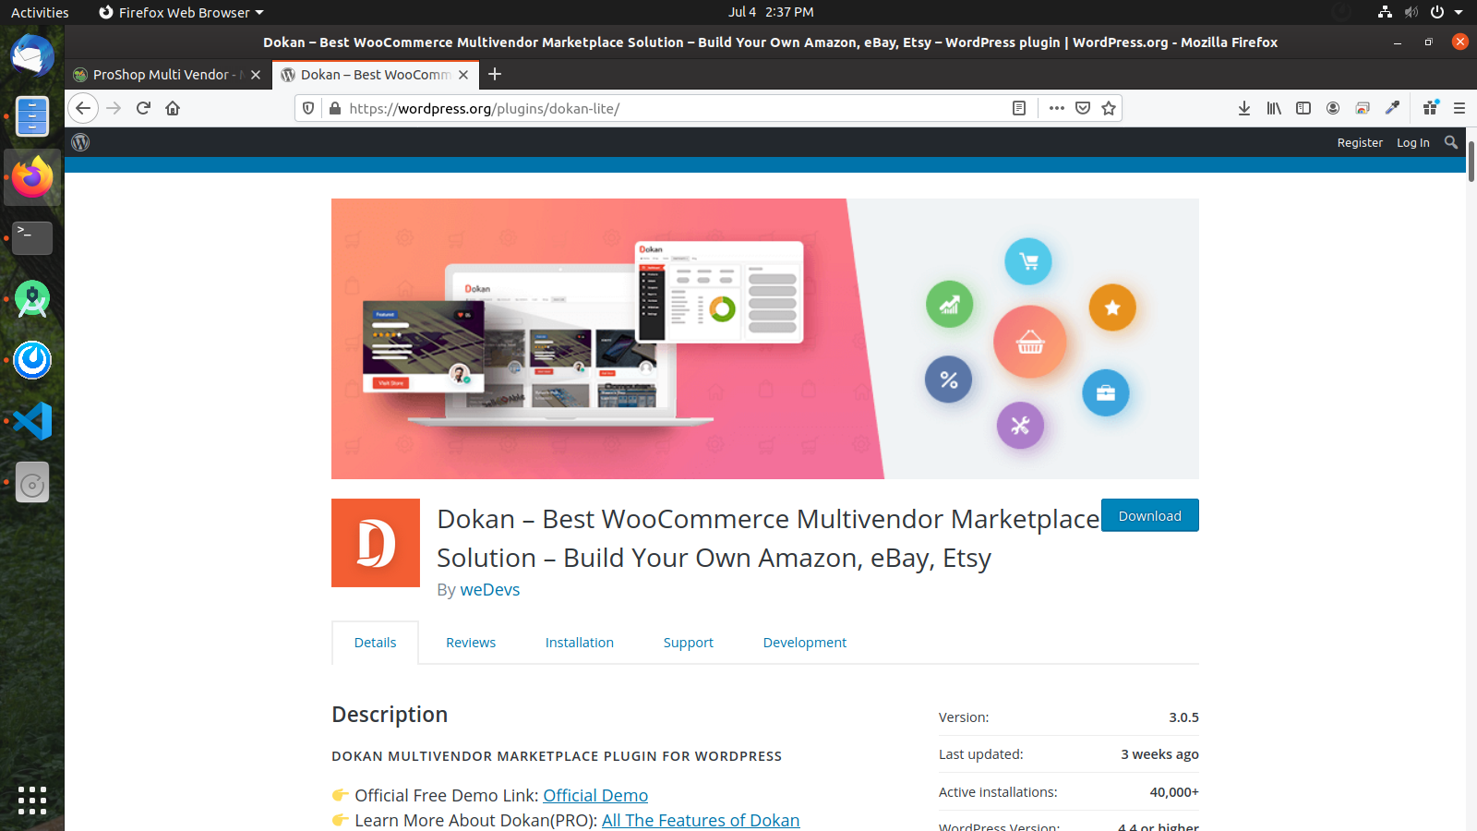Close the Dokan plugin tab

point(463,75)
